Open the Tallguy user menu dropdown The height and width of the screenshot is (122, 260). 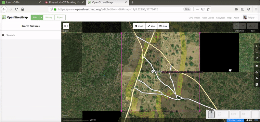tap(250, 18)
